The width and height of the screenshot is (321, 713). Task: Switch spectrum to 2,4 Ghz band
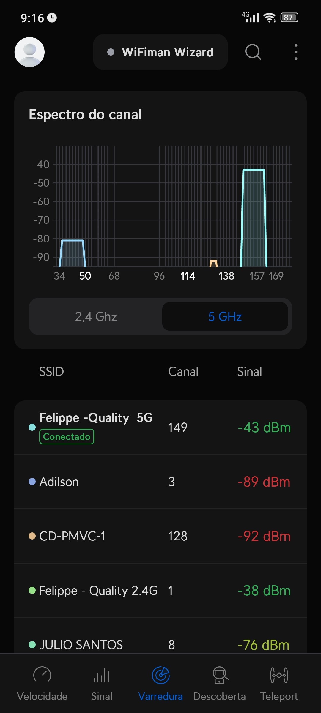point(96,317)
